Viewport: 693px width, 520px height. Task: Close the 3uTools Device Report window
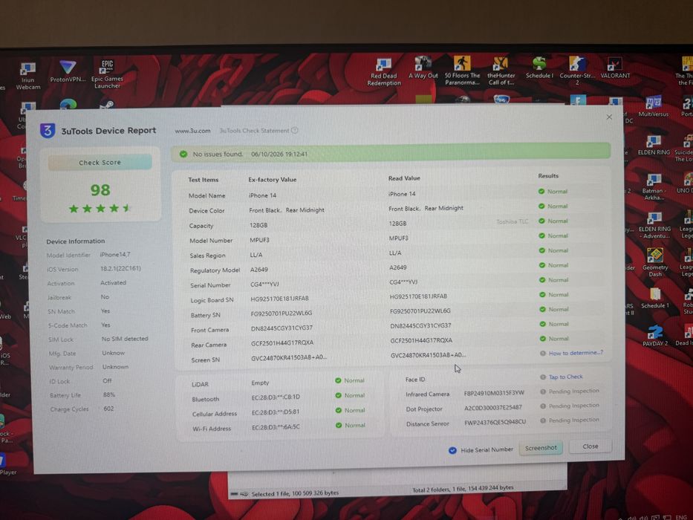coord(609,117)
